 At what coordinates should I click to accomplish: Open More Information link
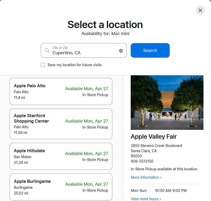[146, 177]
